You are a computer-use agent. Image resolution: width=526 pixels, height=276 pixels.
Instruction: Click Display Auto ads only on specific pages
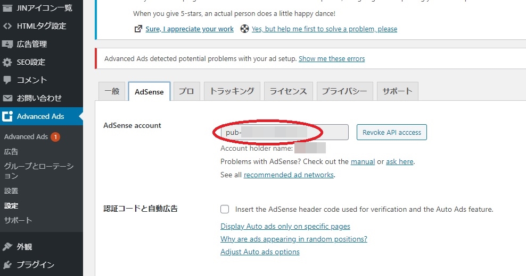(x=285, y=226)
